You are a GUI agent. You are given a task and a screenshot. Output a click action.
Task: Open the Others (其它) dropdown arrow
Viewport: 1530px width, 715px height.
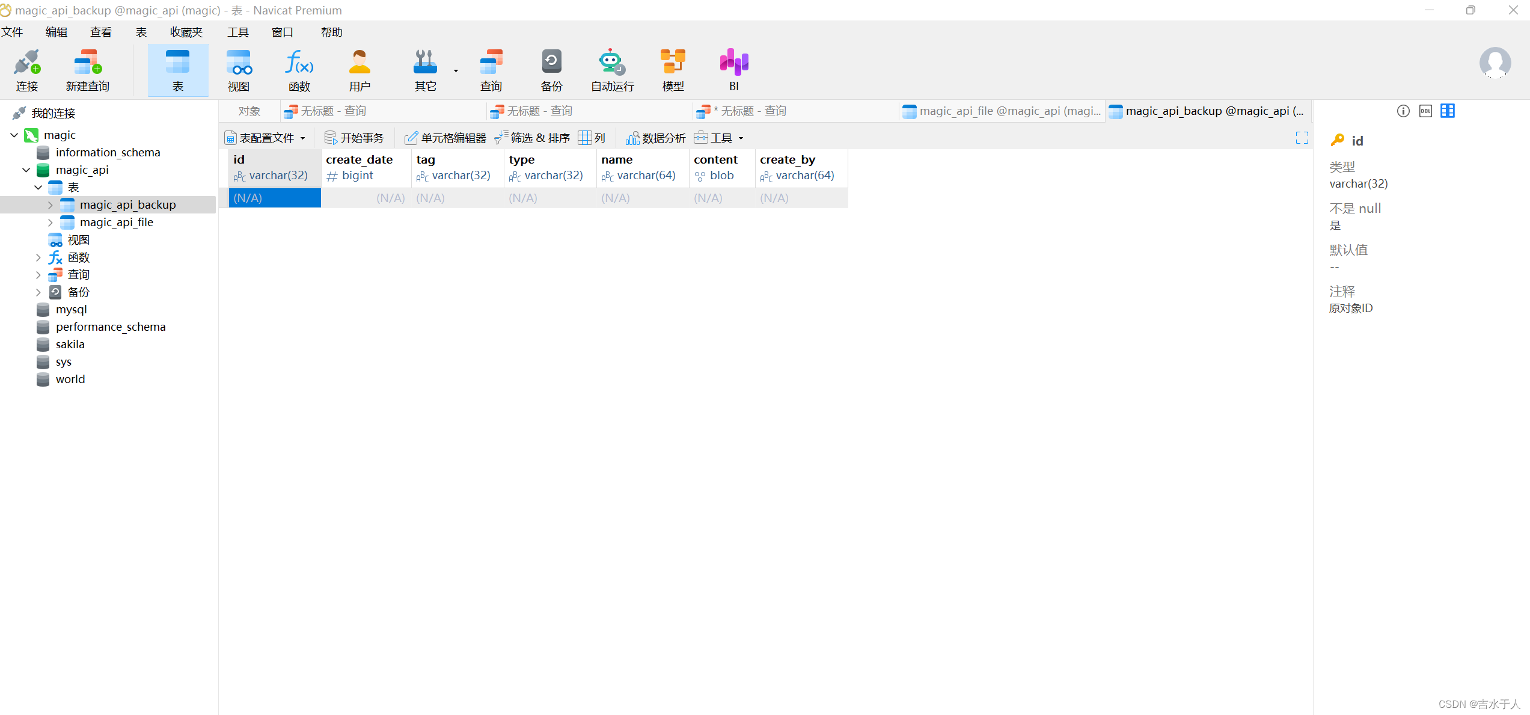coord(456,71)
